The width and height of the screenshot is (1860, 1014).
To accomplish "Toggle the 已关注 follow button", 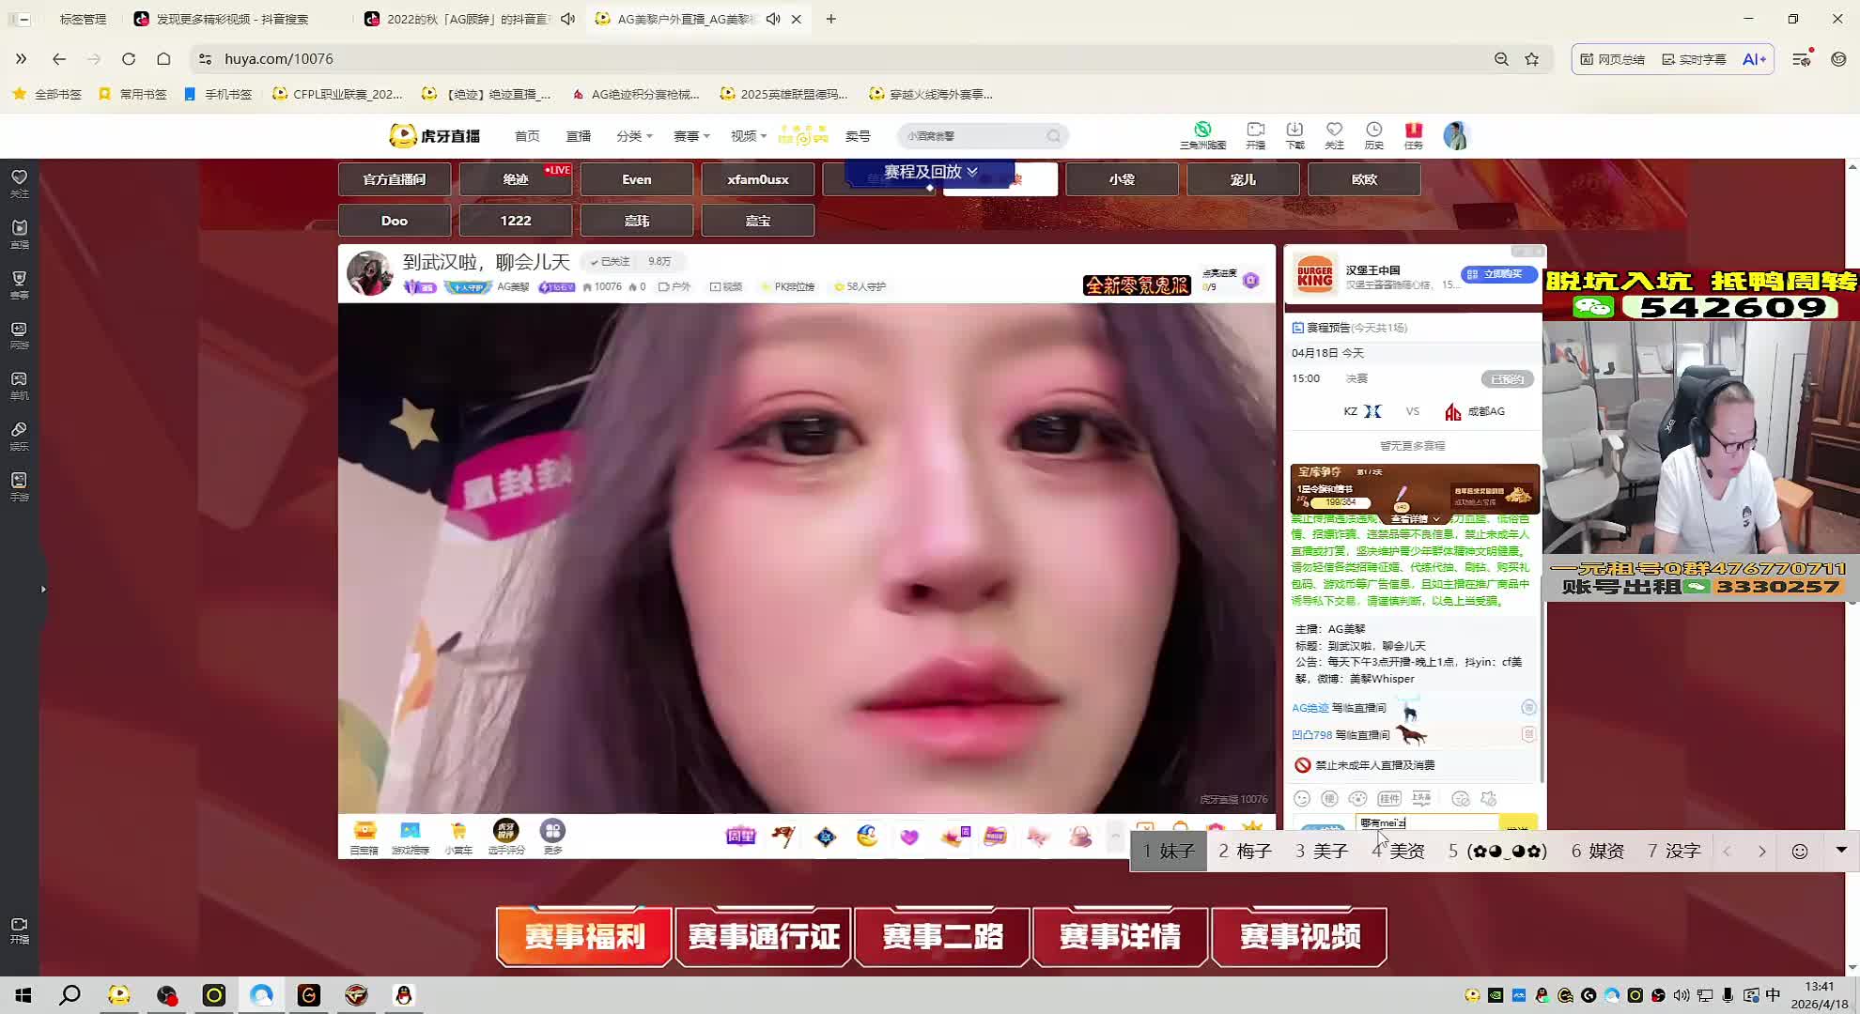I will point(610,262).
